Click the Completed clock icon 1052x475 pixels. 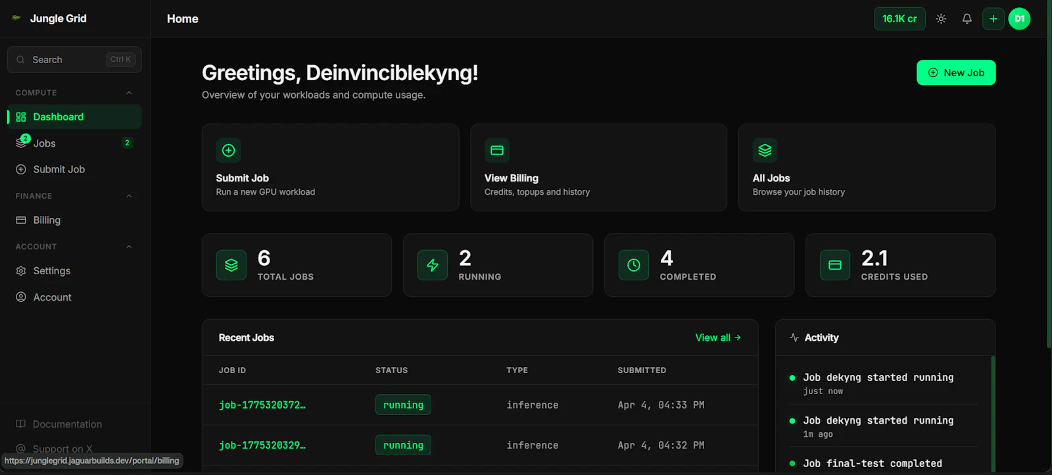click(x=634, y=265)
